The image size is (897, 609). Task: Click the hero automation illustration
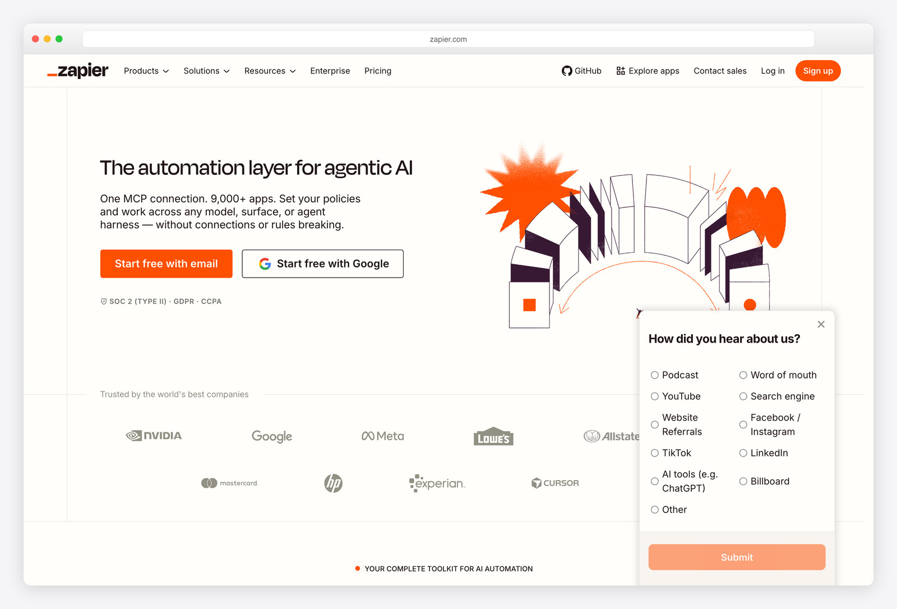tap(634, 236)
